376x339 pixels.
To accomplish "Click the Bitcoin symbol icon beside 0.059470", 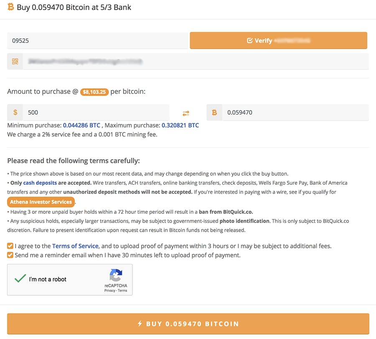I will pos(214,112).
